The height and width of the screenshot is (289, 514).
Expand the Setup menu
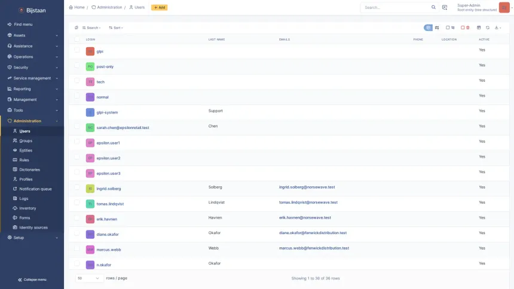pos(32,238)
